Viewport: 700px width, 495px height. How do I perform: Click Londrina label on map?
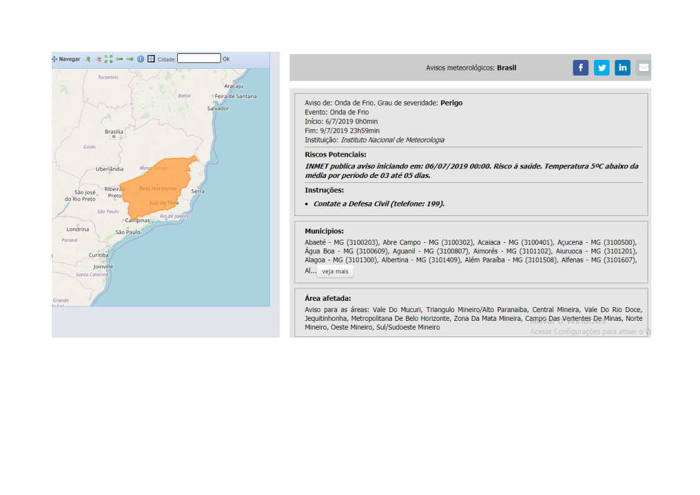tap(78, 229)
